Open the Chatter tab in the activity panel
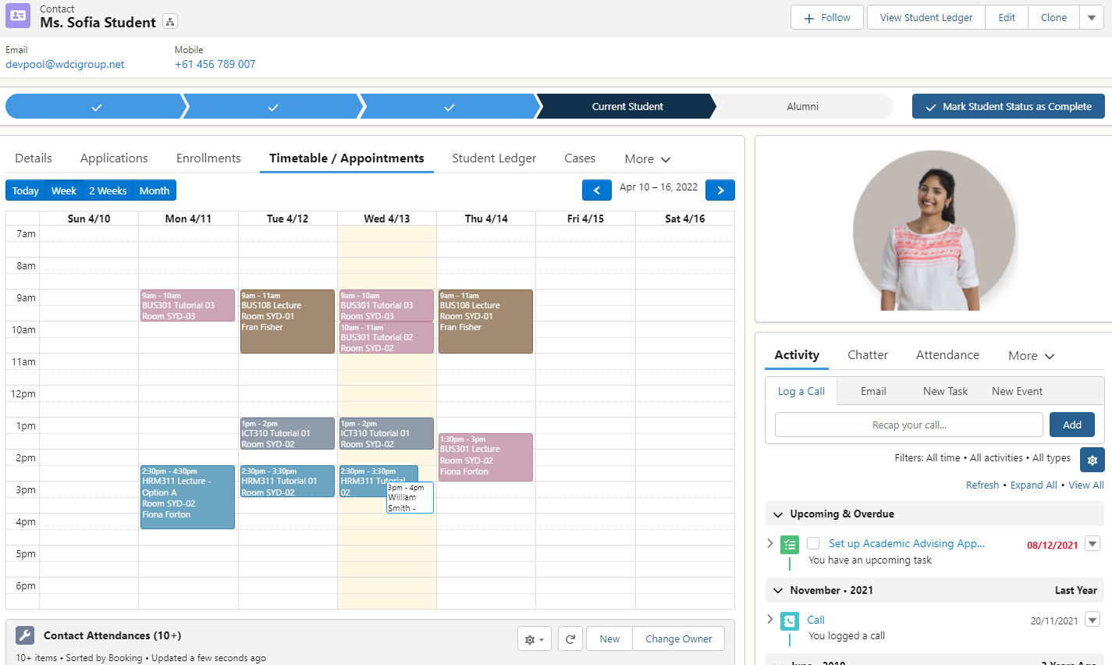The width and height of the screenshot is (1112, 665). [x=867, y=355]
